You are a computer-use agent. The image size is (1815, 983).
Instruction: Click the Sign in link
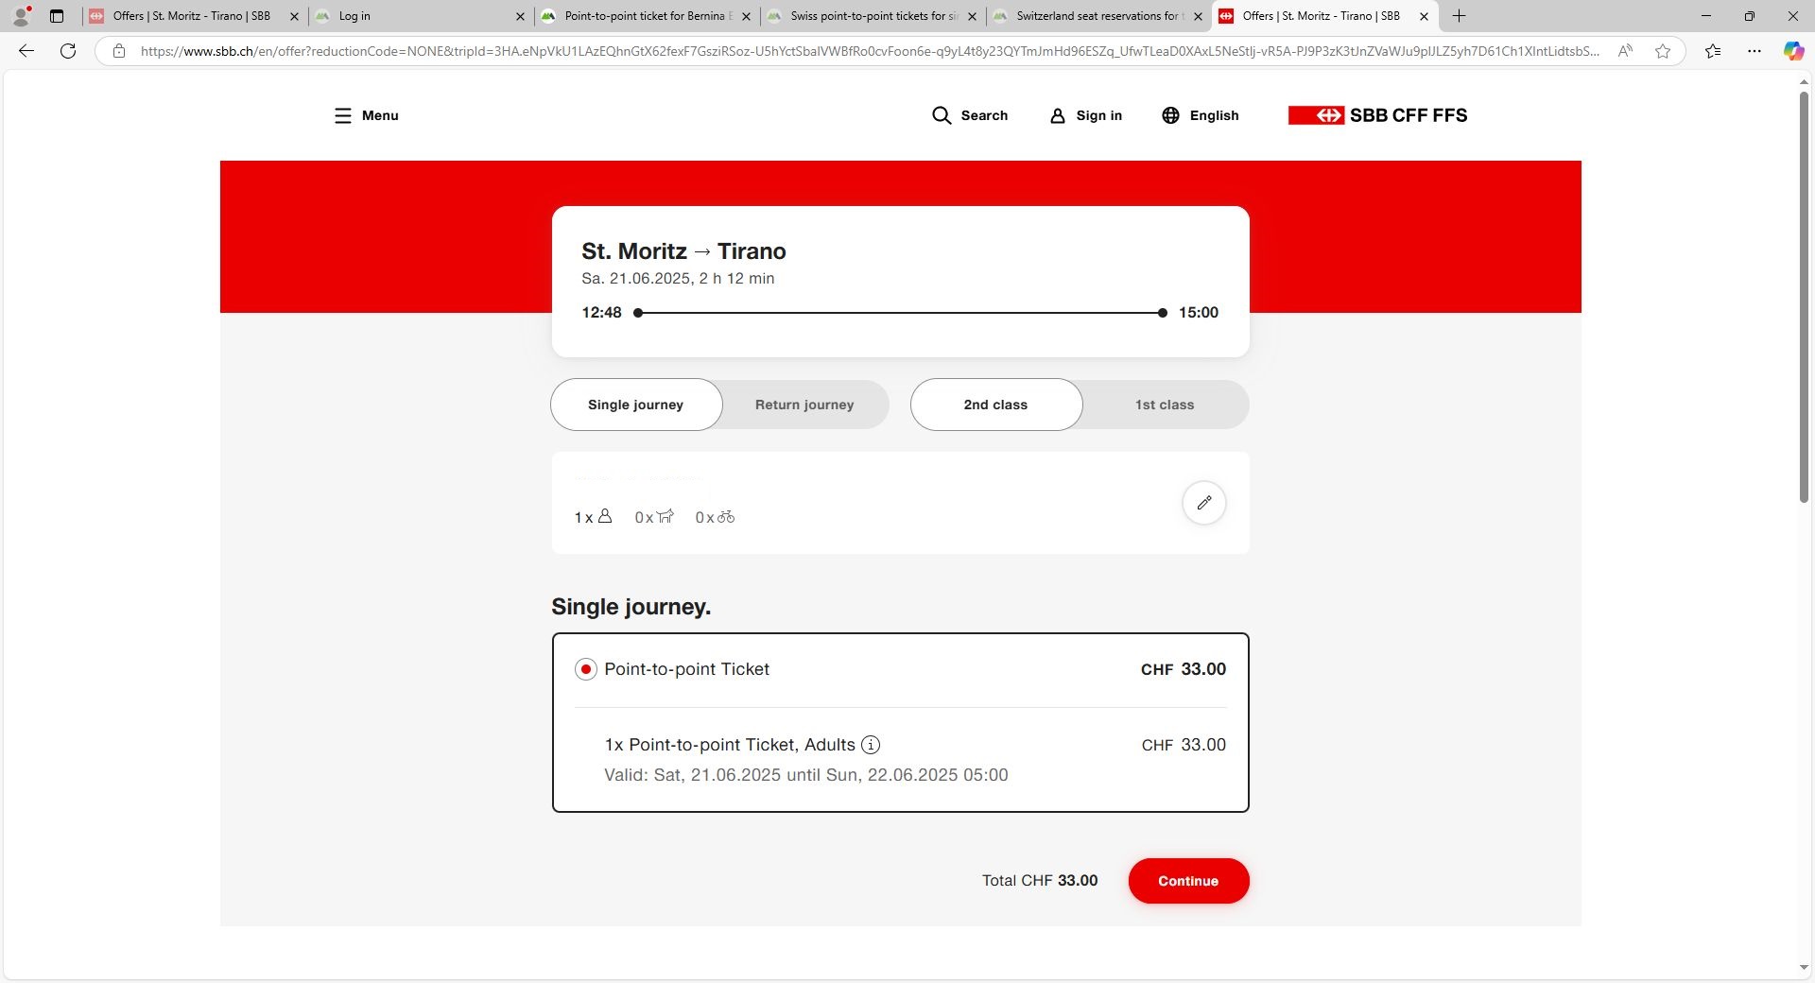(x=1086, y=115)
